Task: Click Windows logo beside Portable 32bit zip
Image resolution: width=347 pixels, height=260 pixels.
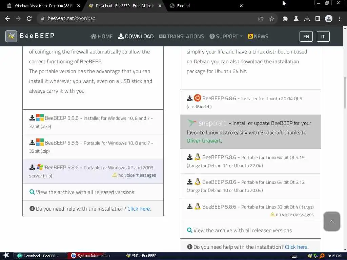Action: [40, 142]
